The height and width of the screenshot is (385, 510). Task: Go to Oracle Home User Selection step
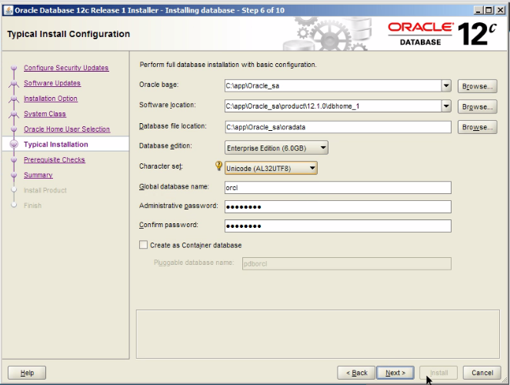pos(67,129)
